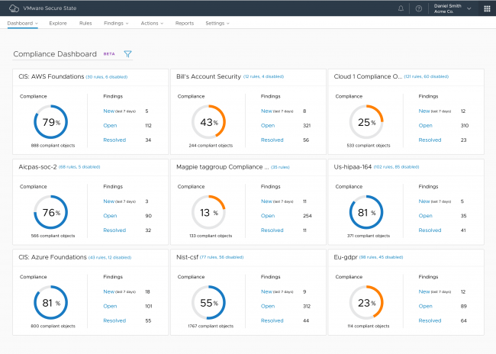Select the Nist-csf card title

click(x=187, y=257)
